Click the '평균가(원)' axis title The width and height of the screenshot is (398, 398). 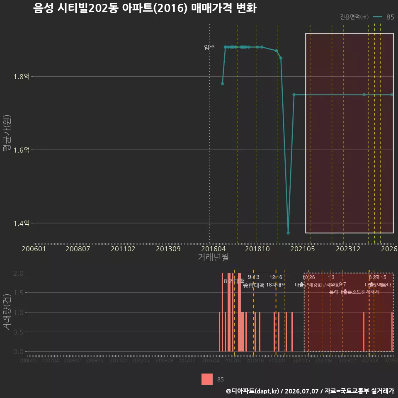7,133
